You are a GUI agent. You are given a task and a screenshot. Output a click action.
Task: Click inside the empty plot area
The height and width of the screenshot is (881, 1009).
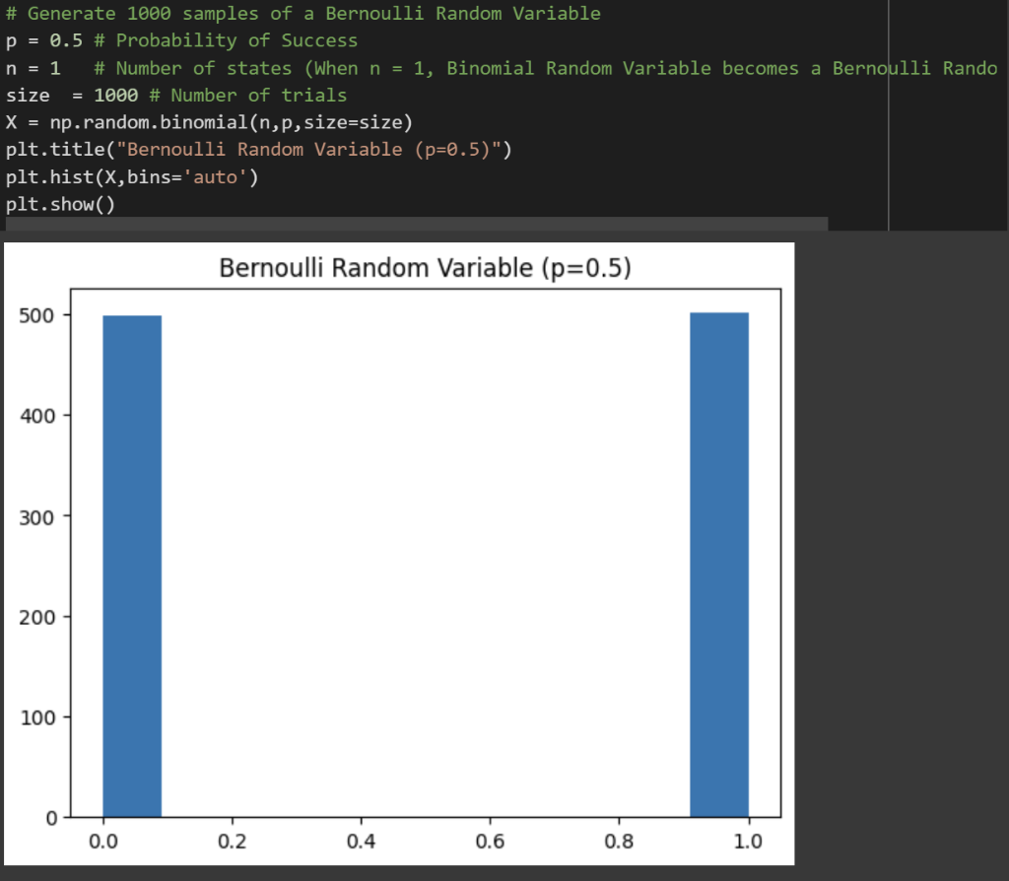click(x=424, y=552)
